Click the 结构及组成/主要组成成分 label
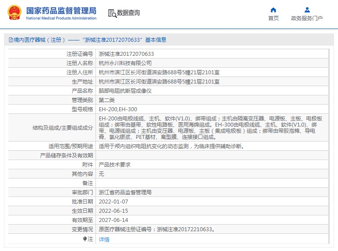Viewport: 338px width, 251px height. tap(63, 128)
